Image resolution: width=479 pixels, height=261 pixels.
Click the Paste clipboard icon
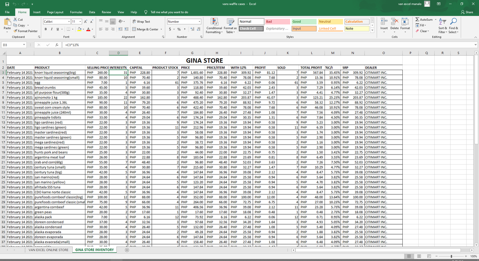7,23
